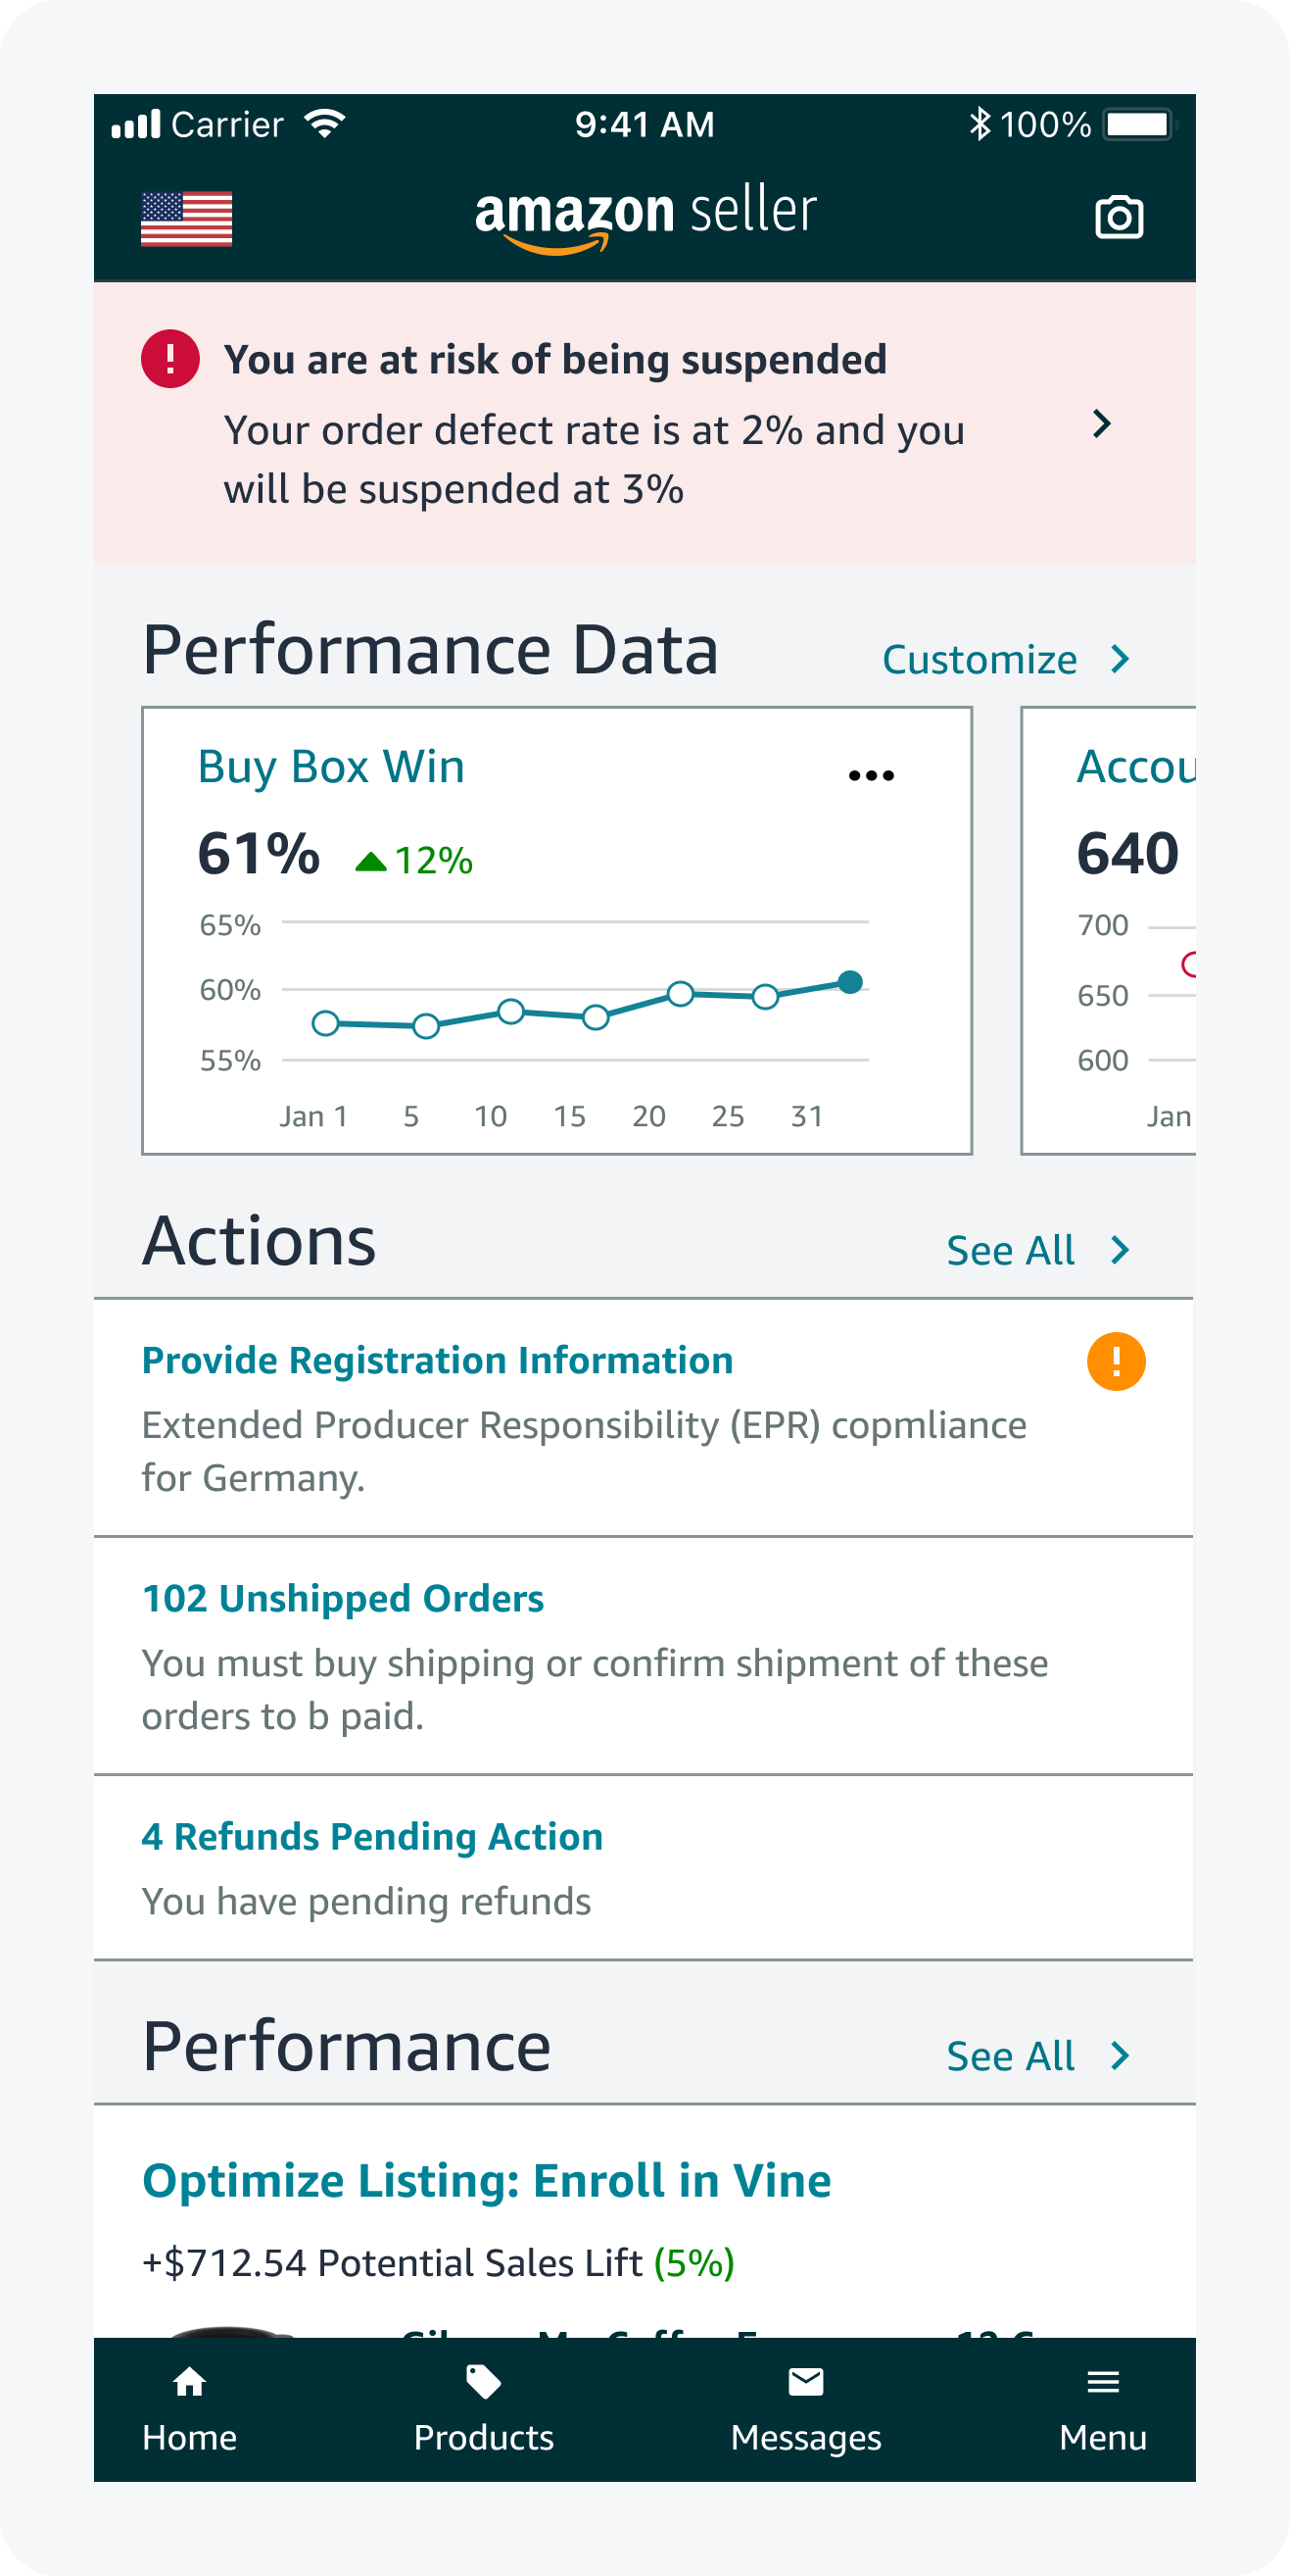
Task: Tap the US flag marketplace icon
Action: point(186,218)
